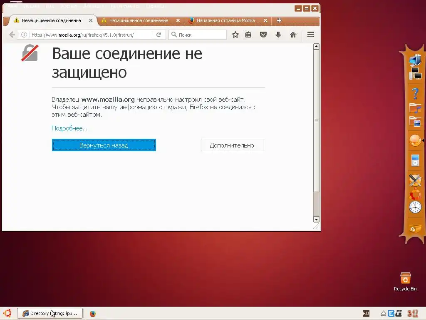Open a new tab with plus button
426x320 pixels.
[279, 20]
